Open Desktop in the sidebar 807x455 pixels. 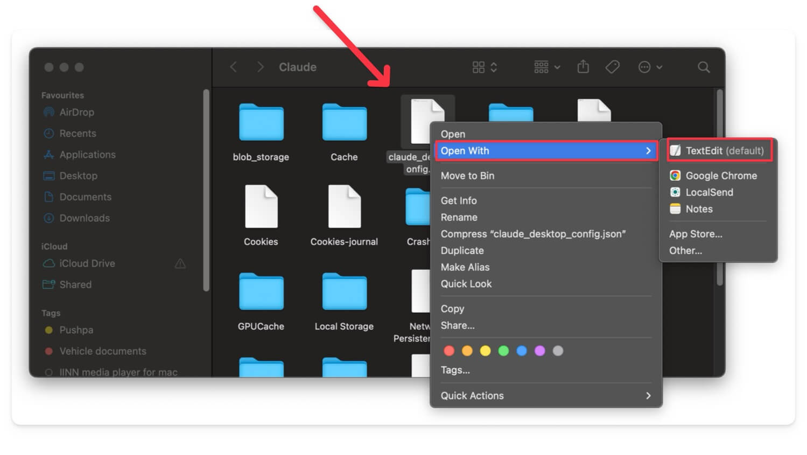pos(78,176)
